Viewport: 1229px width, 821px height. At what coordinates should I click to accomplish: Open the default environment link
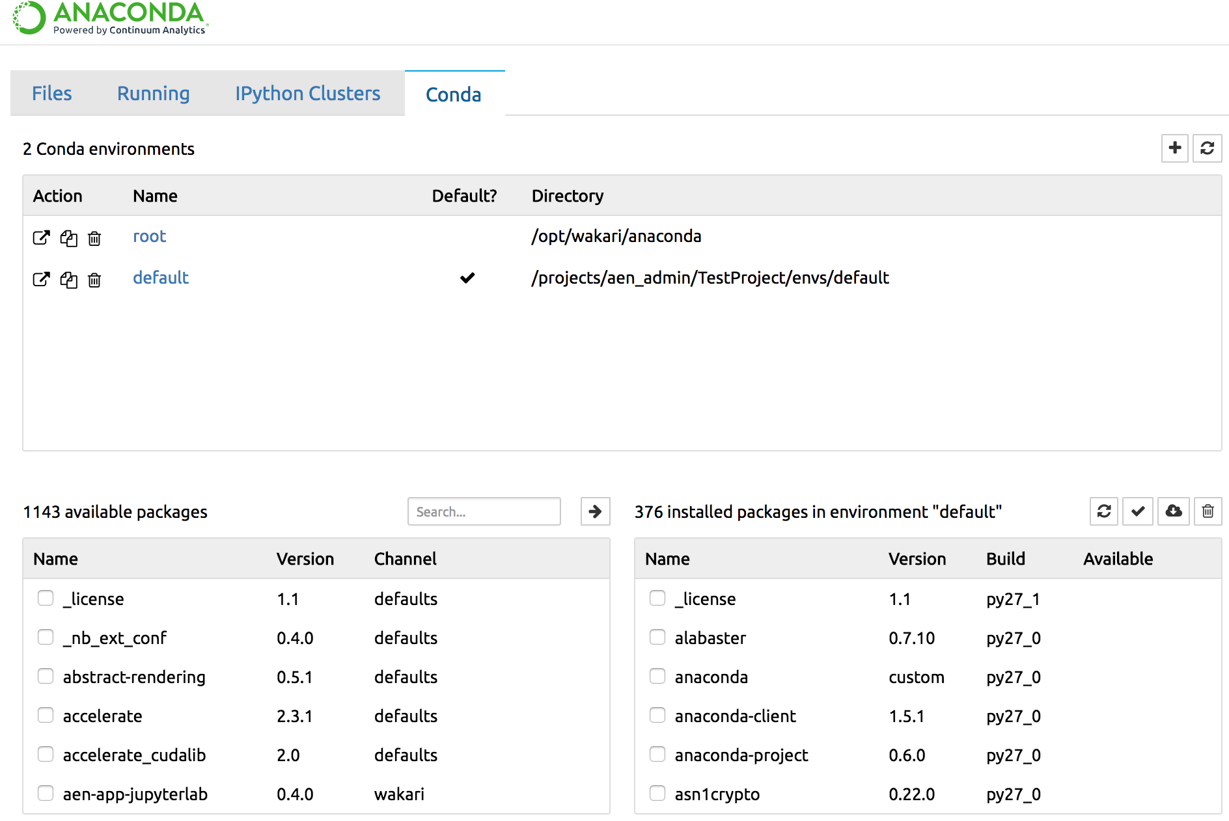[161, 278]
